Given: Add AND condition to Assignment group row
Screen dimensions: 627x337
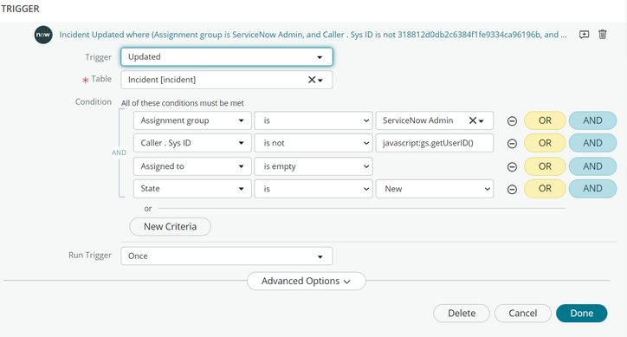Looking at the screenshot, I should (592, 120).
